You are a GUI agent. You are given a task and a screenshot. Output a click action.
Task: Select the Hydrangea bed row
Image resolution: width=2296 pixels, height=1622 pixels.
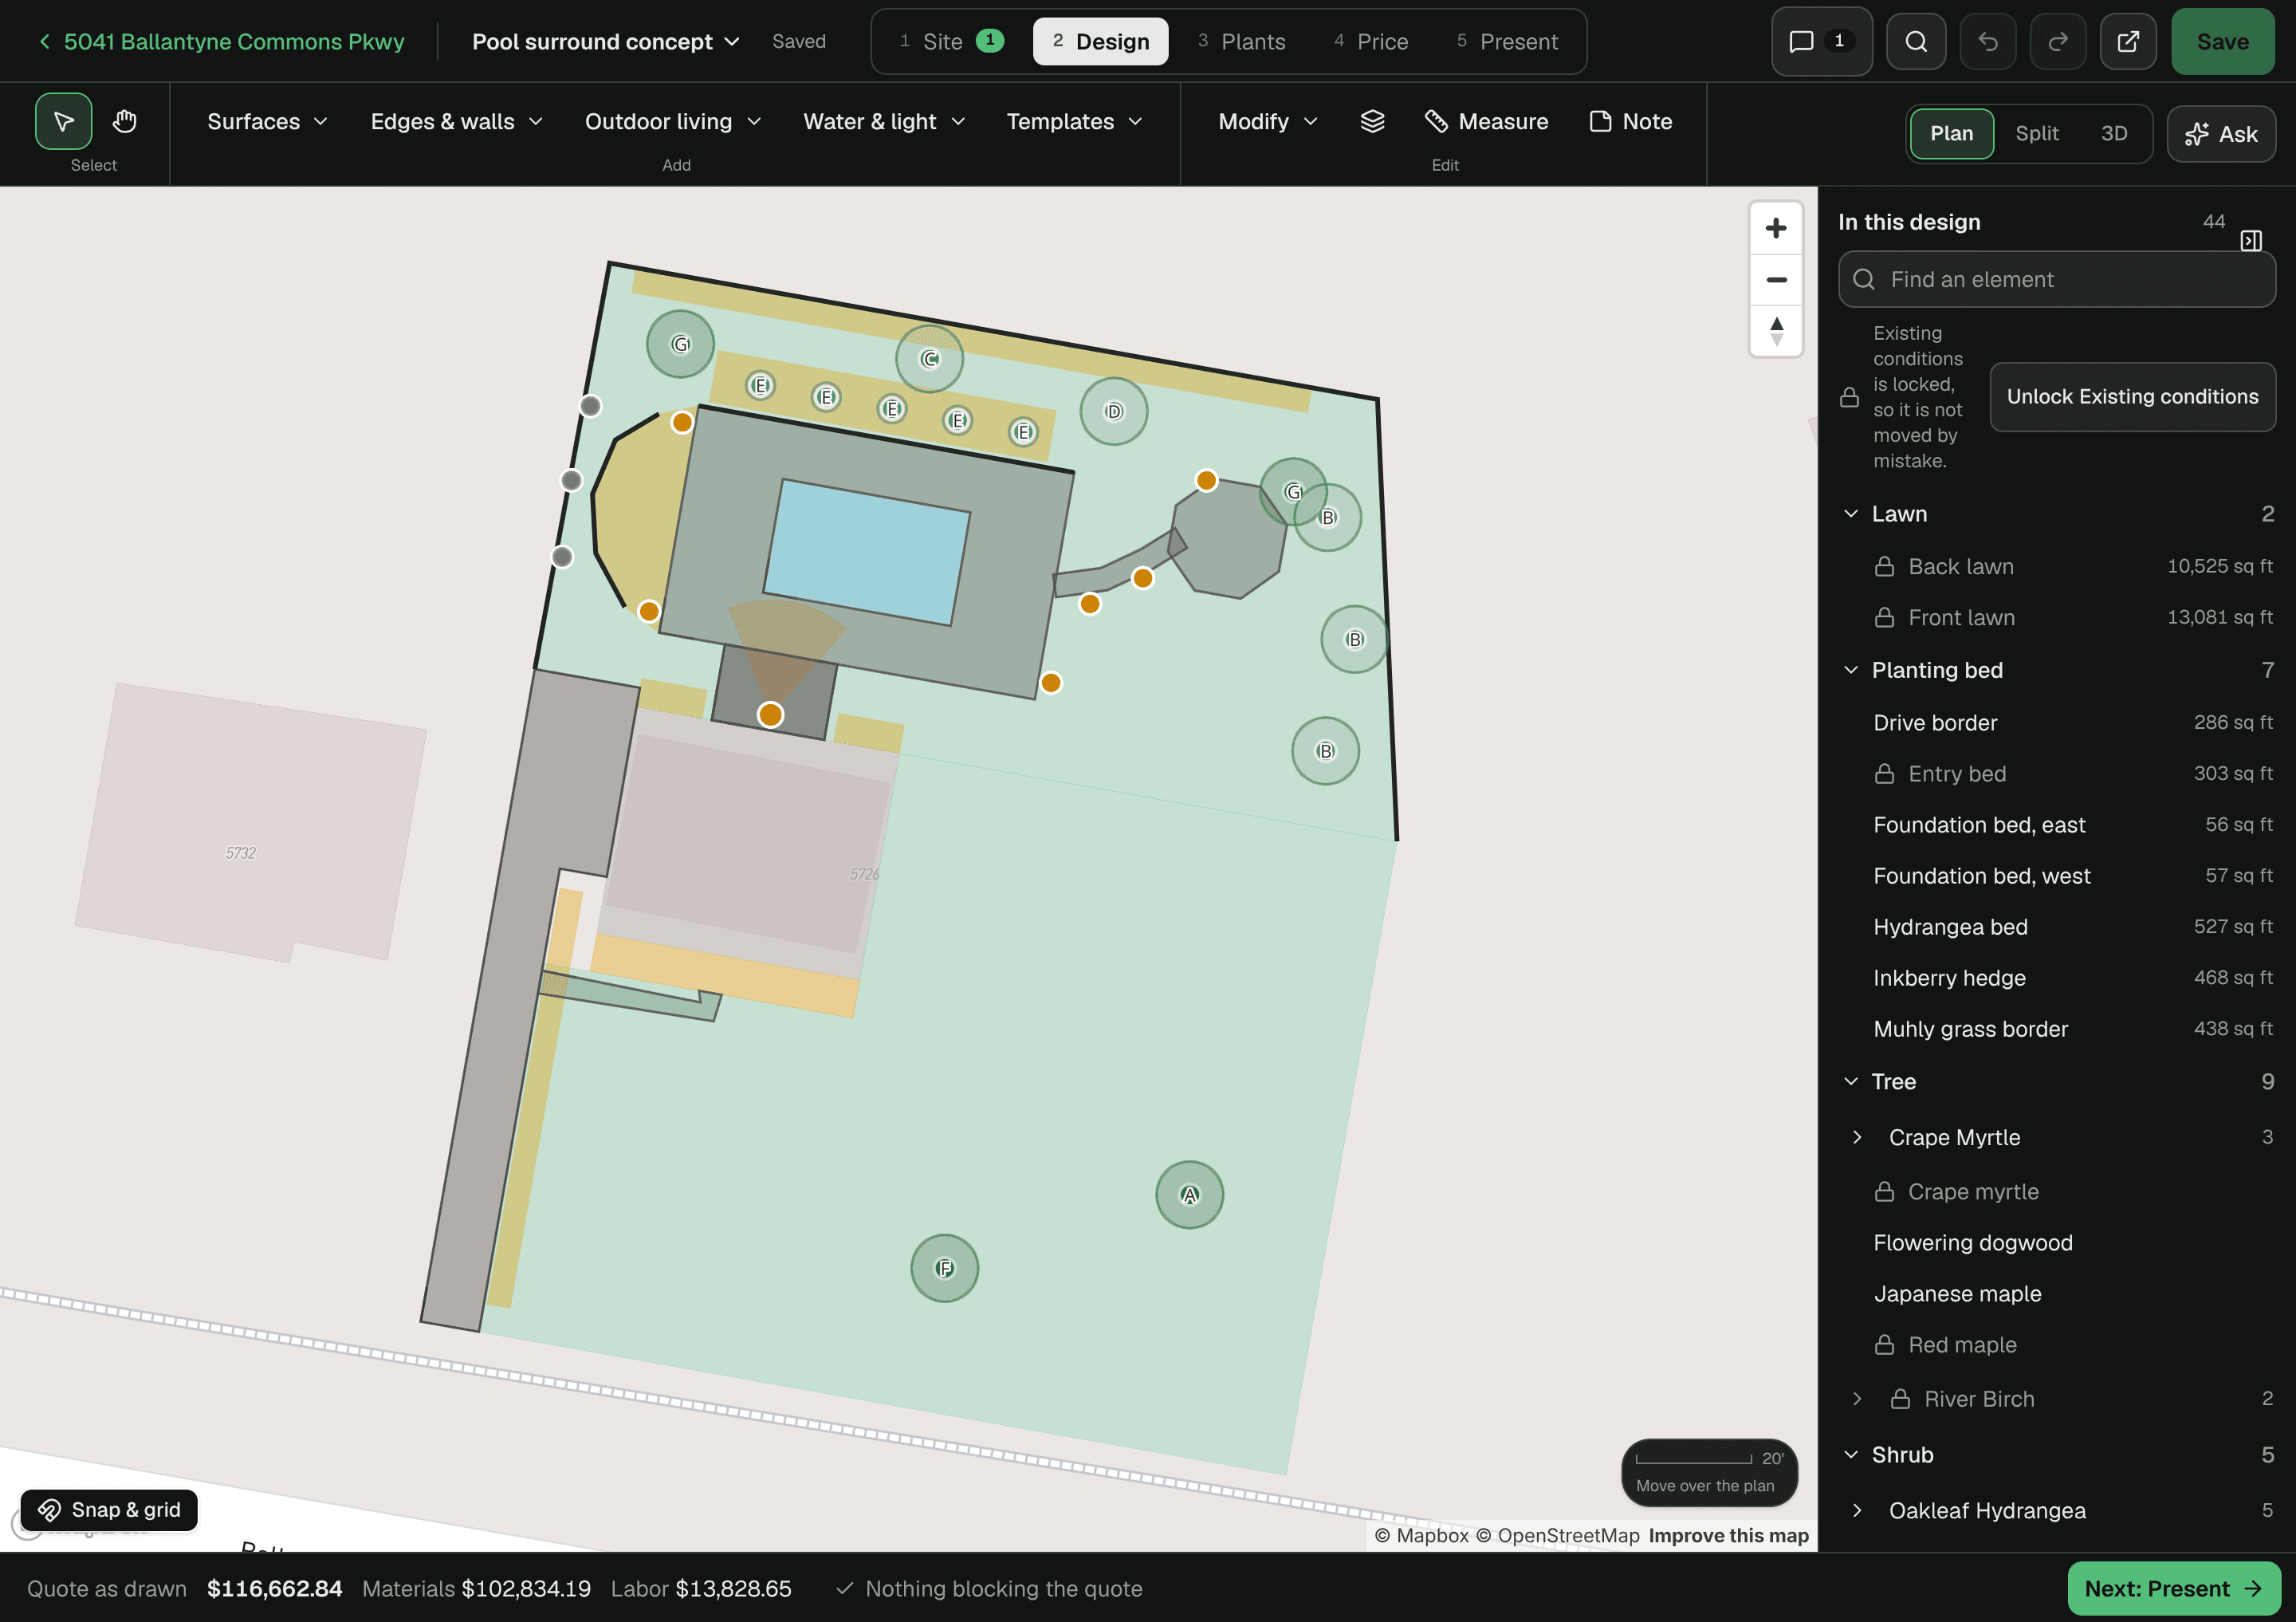click(x=2056, y=927)
